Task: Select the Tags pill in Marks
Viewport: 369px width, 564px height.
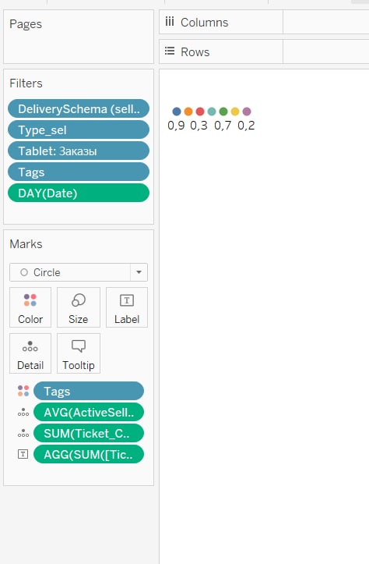Action: point(89,391)
